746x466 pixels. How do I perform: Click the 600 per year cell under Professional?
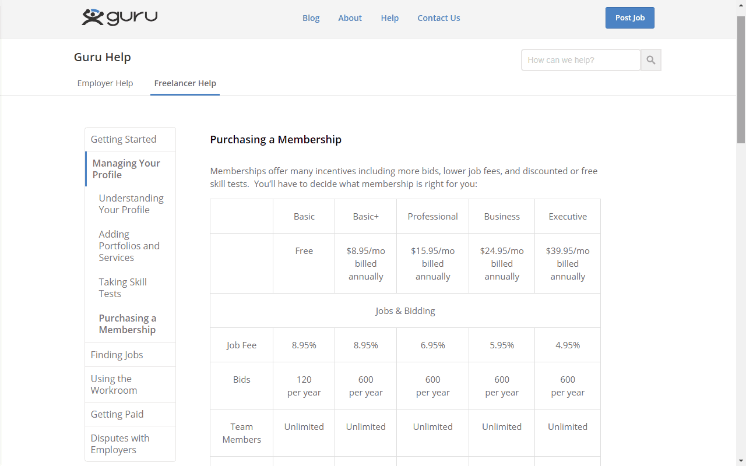tap(432, 386)
